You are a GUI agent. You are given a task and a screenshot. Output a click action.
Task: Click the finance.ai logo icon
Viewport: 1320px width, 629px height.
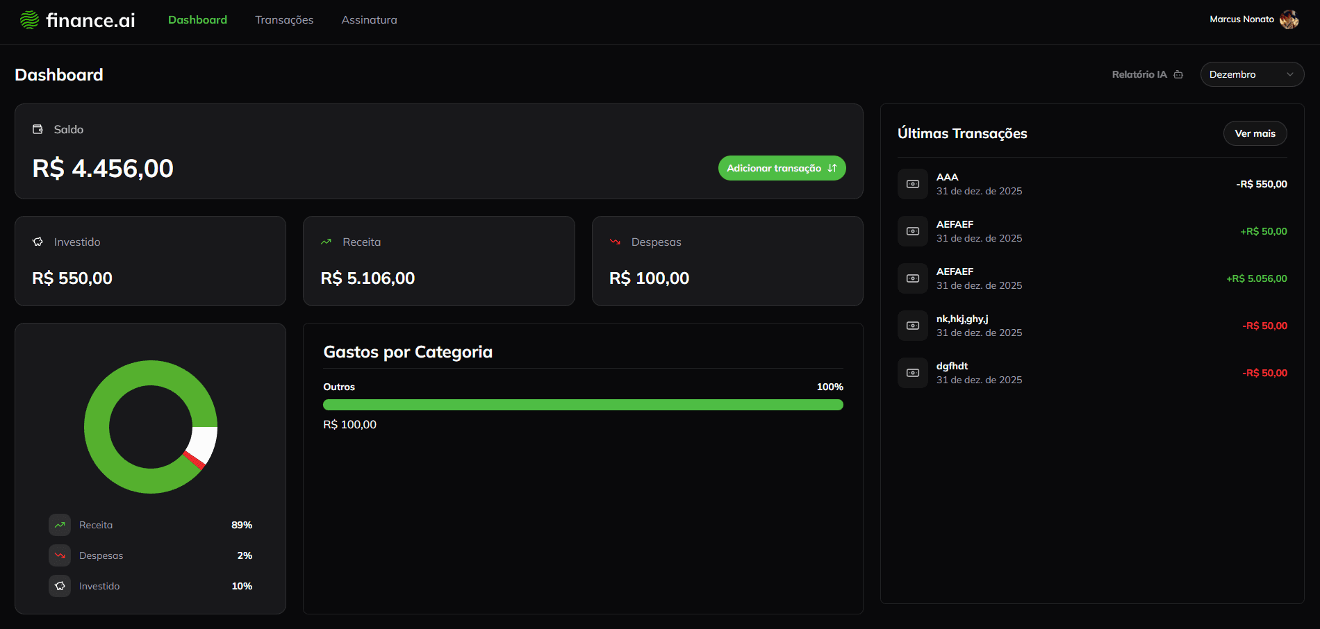(29, 20)
